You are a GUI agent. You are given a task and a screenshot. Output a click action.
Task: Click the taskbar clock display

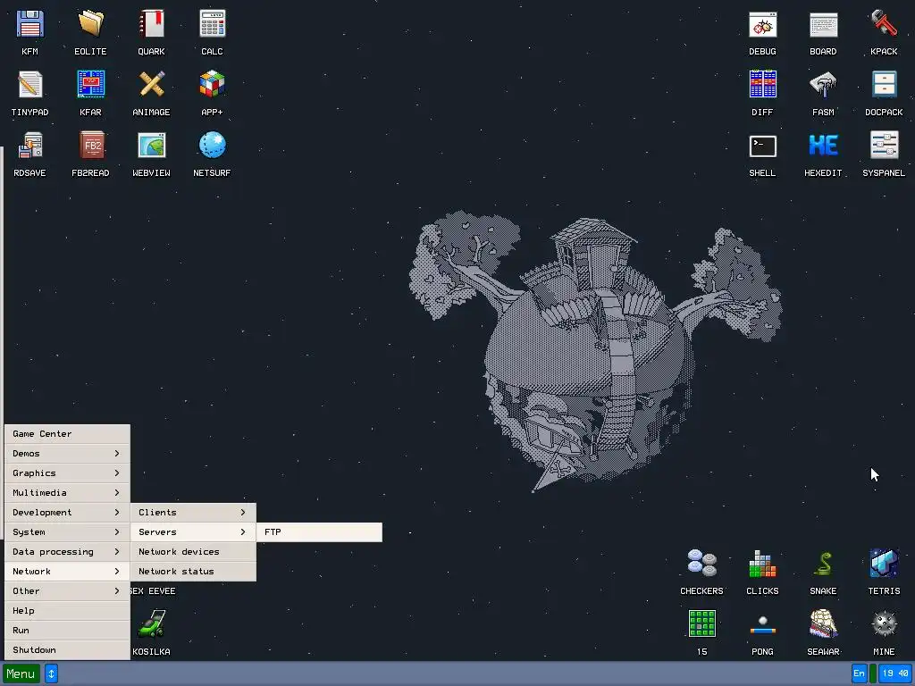point(895,673)
